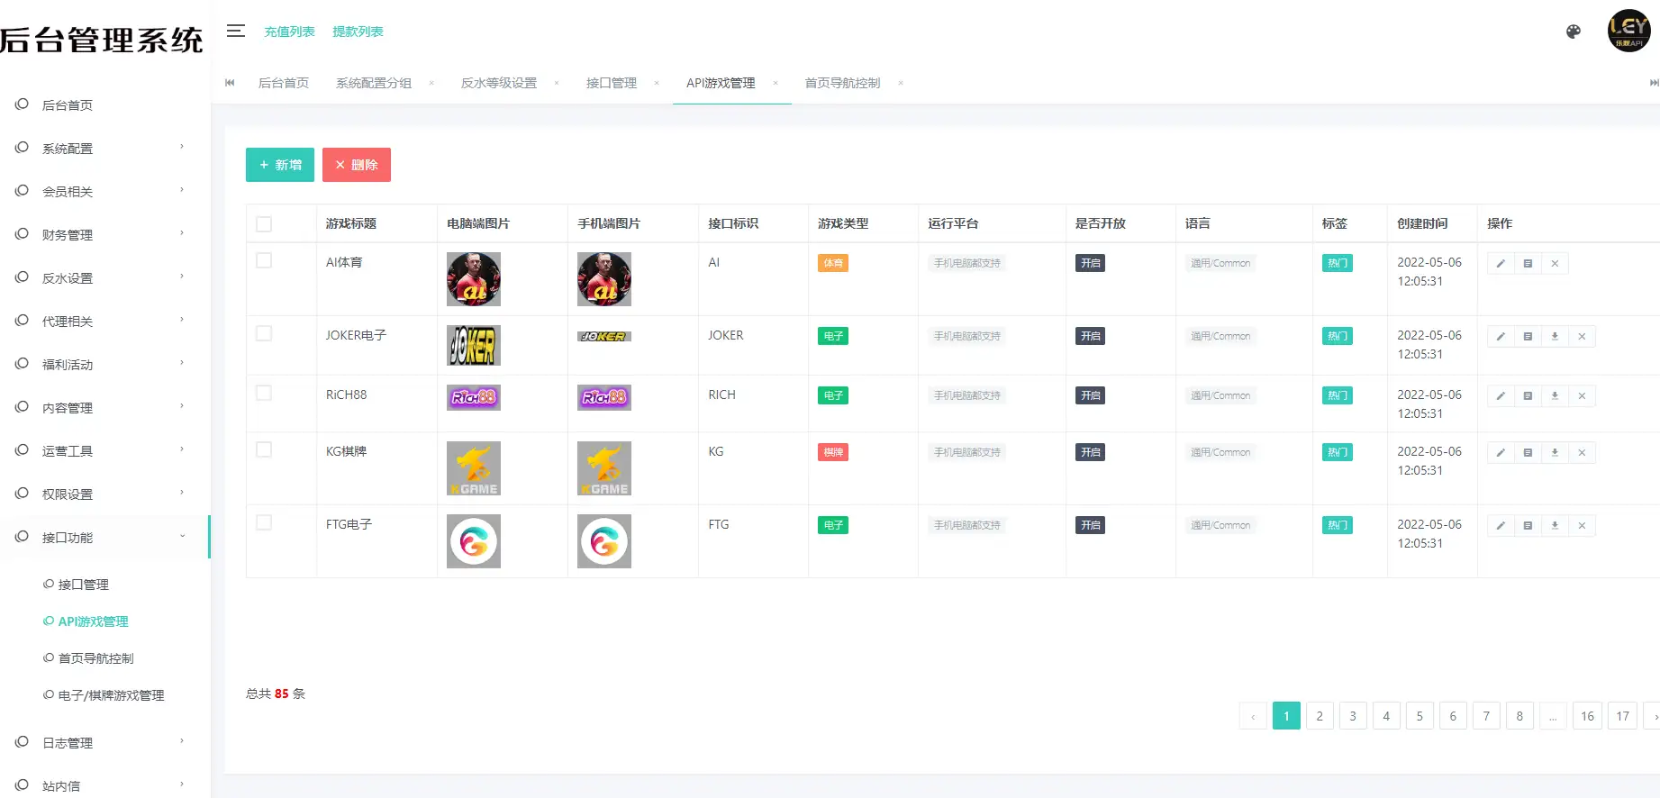
Task: Go to page 2
Action: 1320,716
